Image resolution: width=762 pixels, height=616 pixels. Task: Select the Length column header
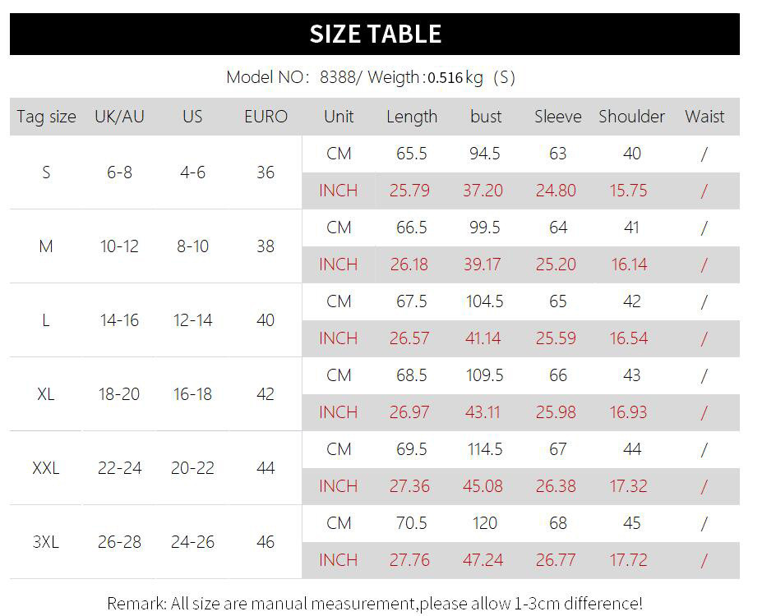(x=412, y=117)
